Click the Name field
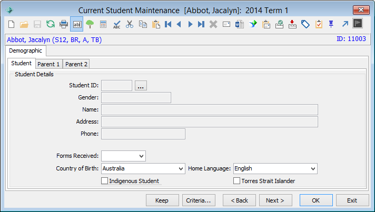Viewport: 375px width, 212px height. (x=210, y=110)
